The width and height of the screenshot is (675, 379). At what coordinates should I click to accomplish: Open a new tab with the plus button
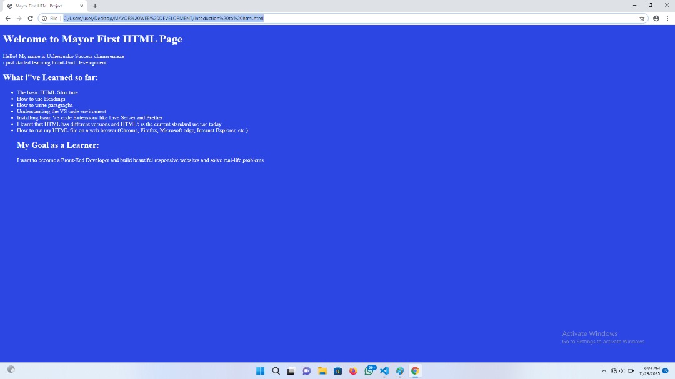95,6
